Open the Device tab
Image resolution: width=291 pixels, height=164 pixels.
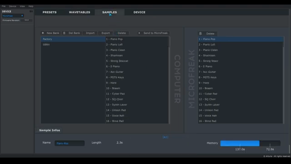140,12
